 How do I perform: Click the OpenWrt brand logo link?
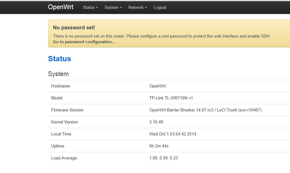pyautogui.click(x=60, y=7)
